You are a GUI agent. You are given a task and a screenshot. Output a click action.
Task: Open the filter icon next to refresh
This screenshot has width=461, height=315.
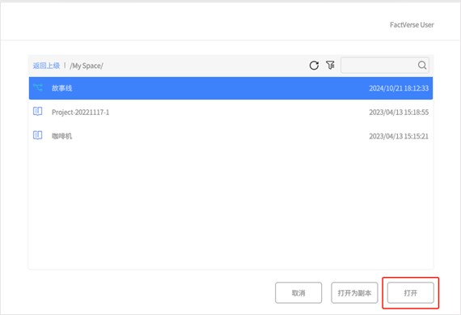point(330,65)
